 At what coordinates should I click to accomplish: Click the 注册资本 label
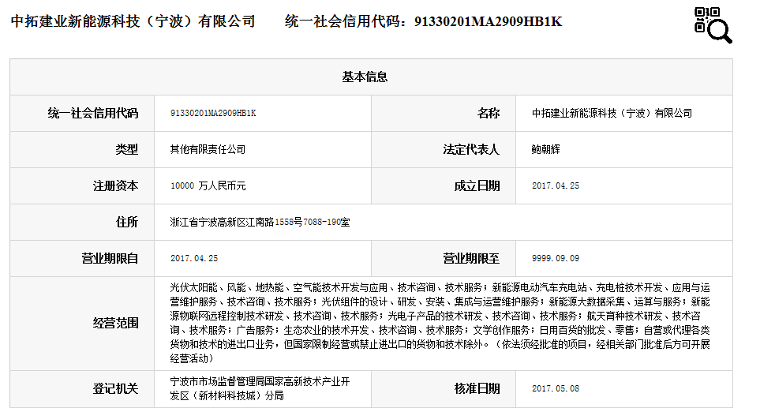tap(115, 186)
